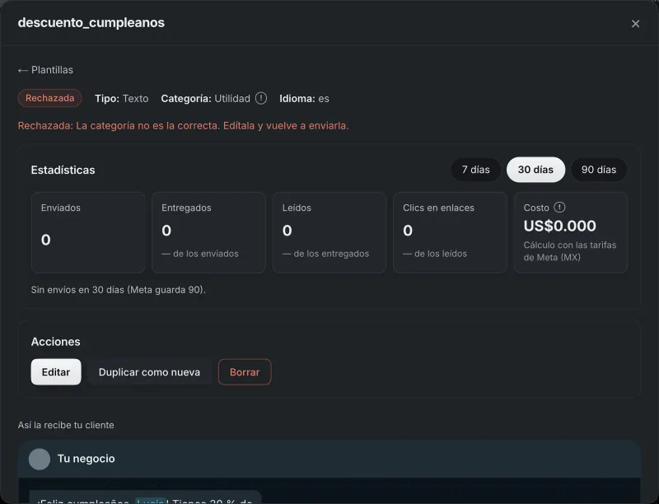Click the rejection message about wrong category
The image size is (659, 504).
[x=183, y=125]
